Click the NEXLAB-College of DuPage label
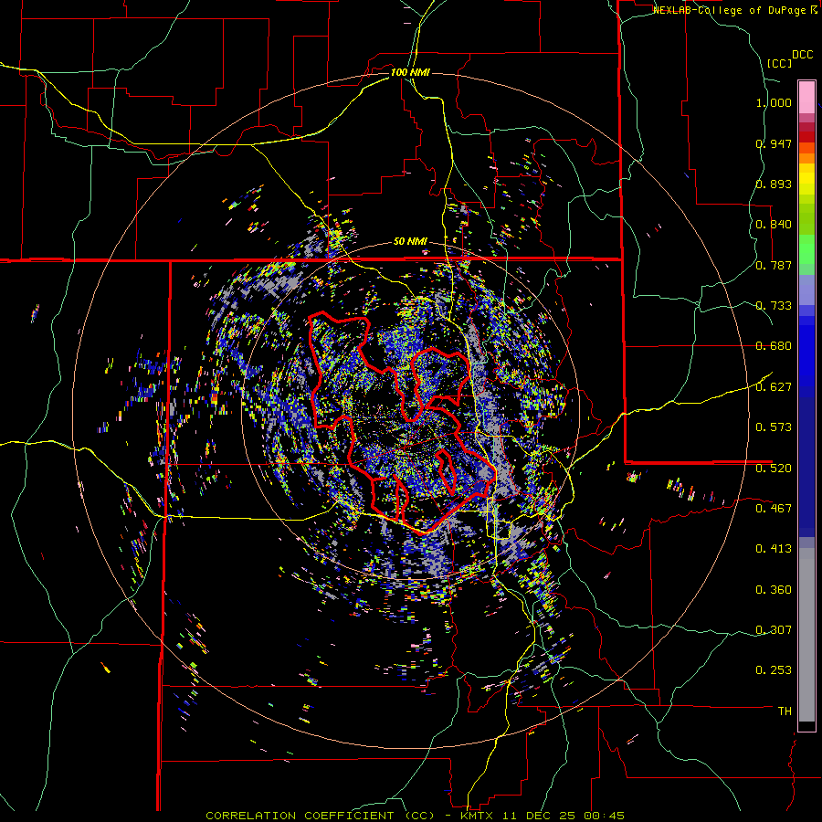This screenshot has width=822, height=822. (x=735, y=10)
